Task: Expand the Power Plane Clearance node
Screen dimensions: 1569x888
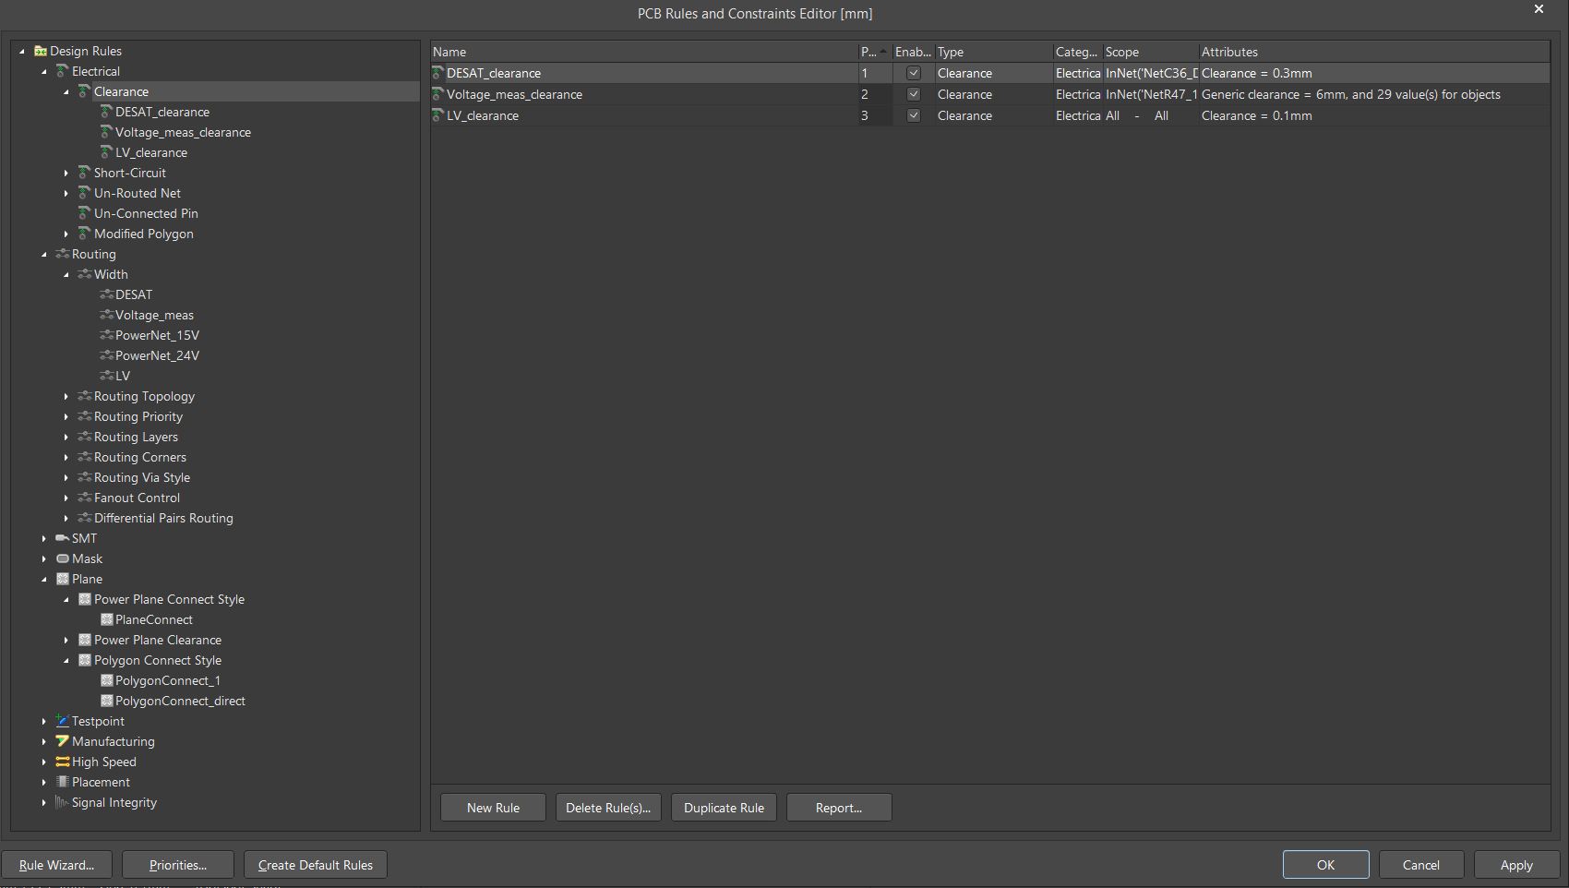Action: (66, 641)
